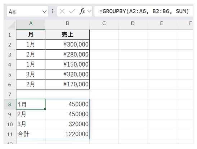Select row 1 header
Screen dimensions: 197x149
coord(10,35)
